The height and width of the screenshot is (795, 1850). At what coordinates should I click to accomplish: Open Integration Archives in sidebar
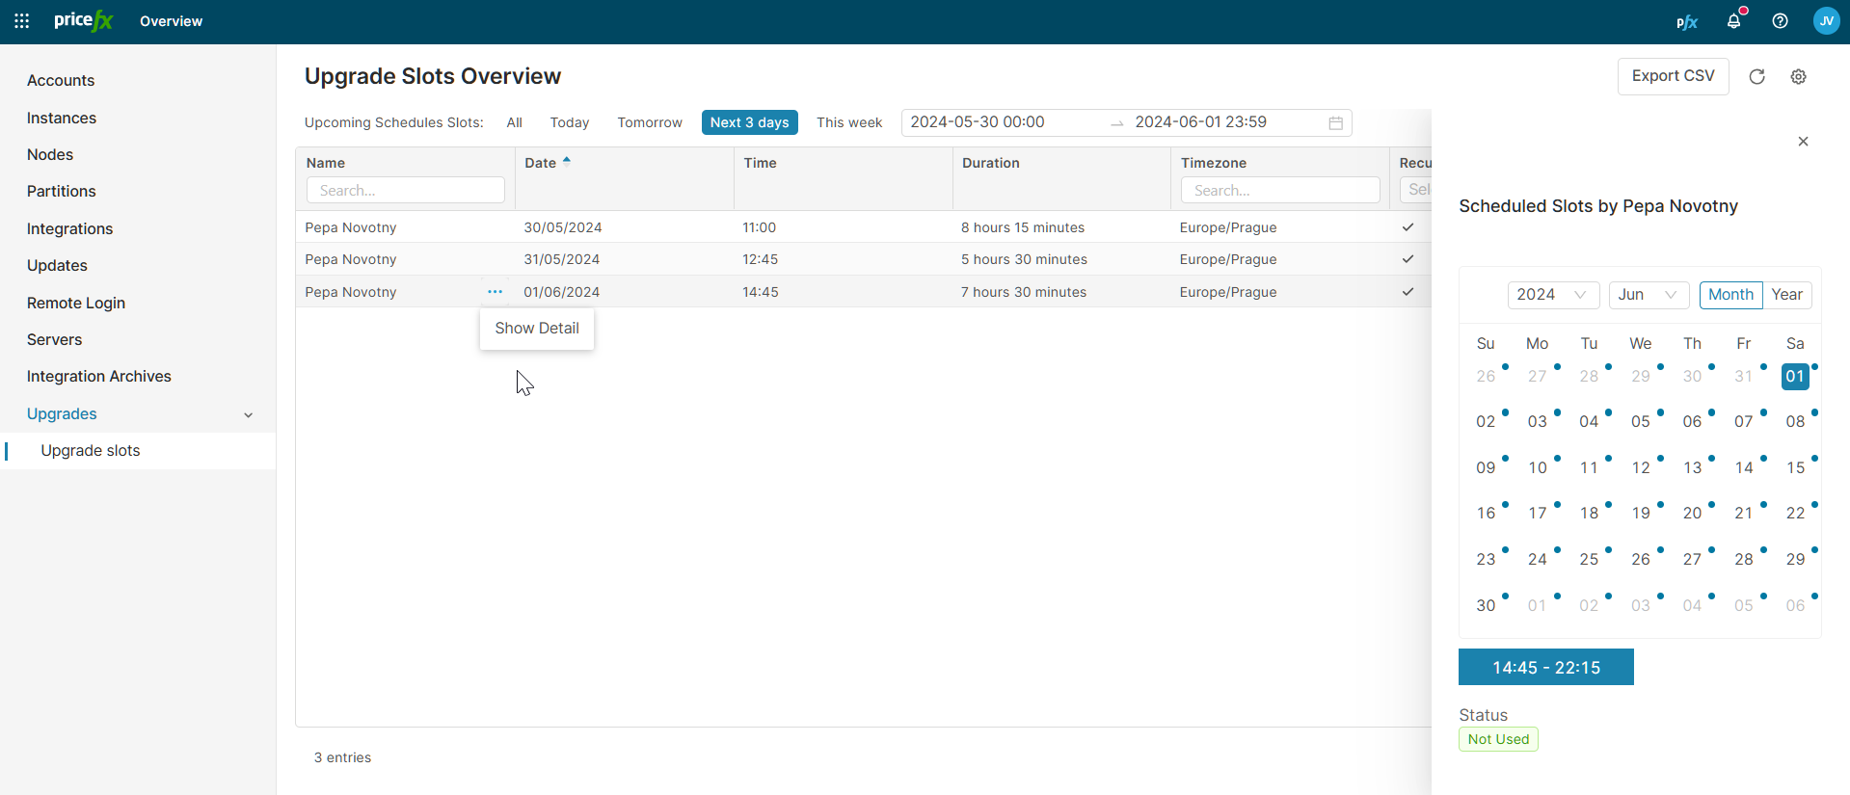click(x=99, y=377)
